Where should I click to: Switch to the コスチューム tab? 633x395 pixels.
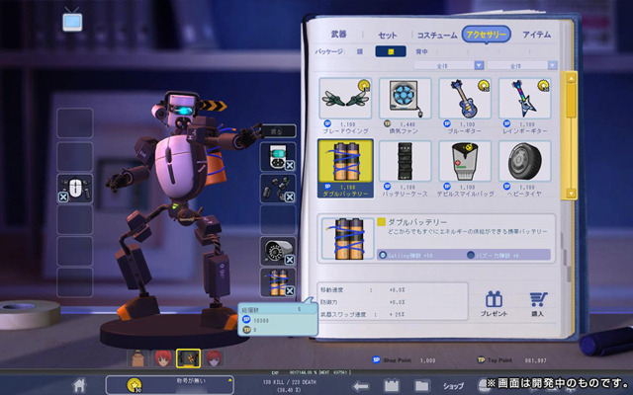pos(437,36)
